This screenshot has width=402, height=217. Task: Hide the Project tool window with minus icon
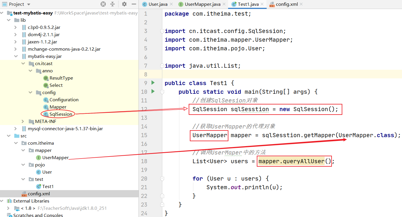134,4
